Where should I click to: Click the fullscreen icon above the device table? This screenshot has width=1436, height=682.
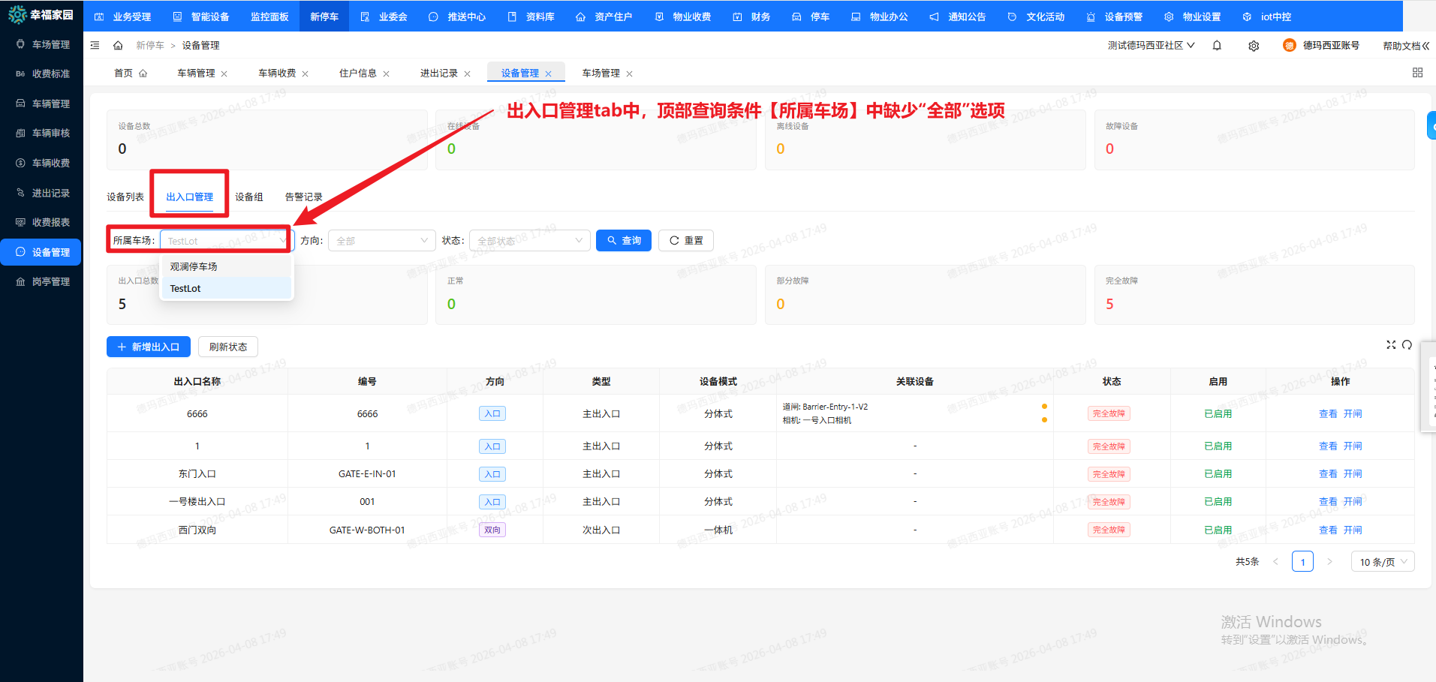(1391, 345)
